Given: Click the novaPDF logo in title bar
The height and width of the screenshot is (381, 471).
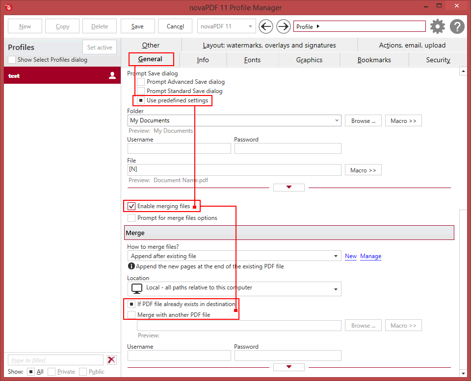Looking at the screenshot, I should pyautogui.click(x=8, y=7).
